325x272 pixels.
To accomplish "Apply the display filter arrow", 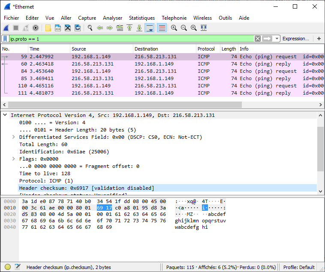I will coord(267,39).
